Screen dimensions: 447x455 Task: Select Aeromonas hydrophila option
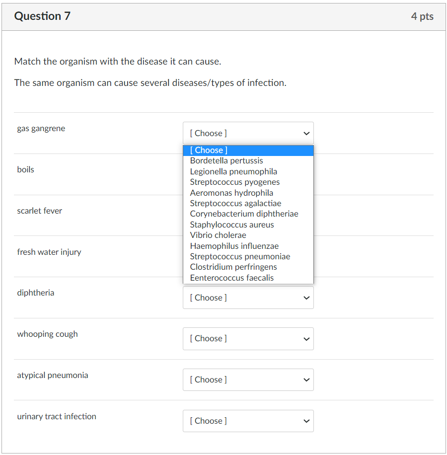coord(248,193)
